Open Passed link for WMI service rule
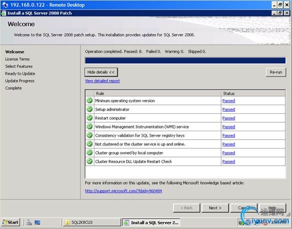 point(228,127)
